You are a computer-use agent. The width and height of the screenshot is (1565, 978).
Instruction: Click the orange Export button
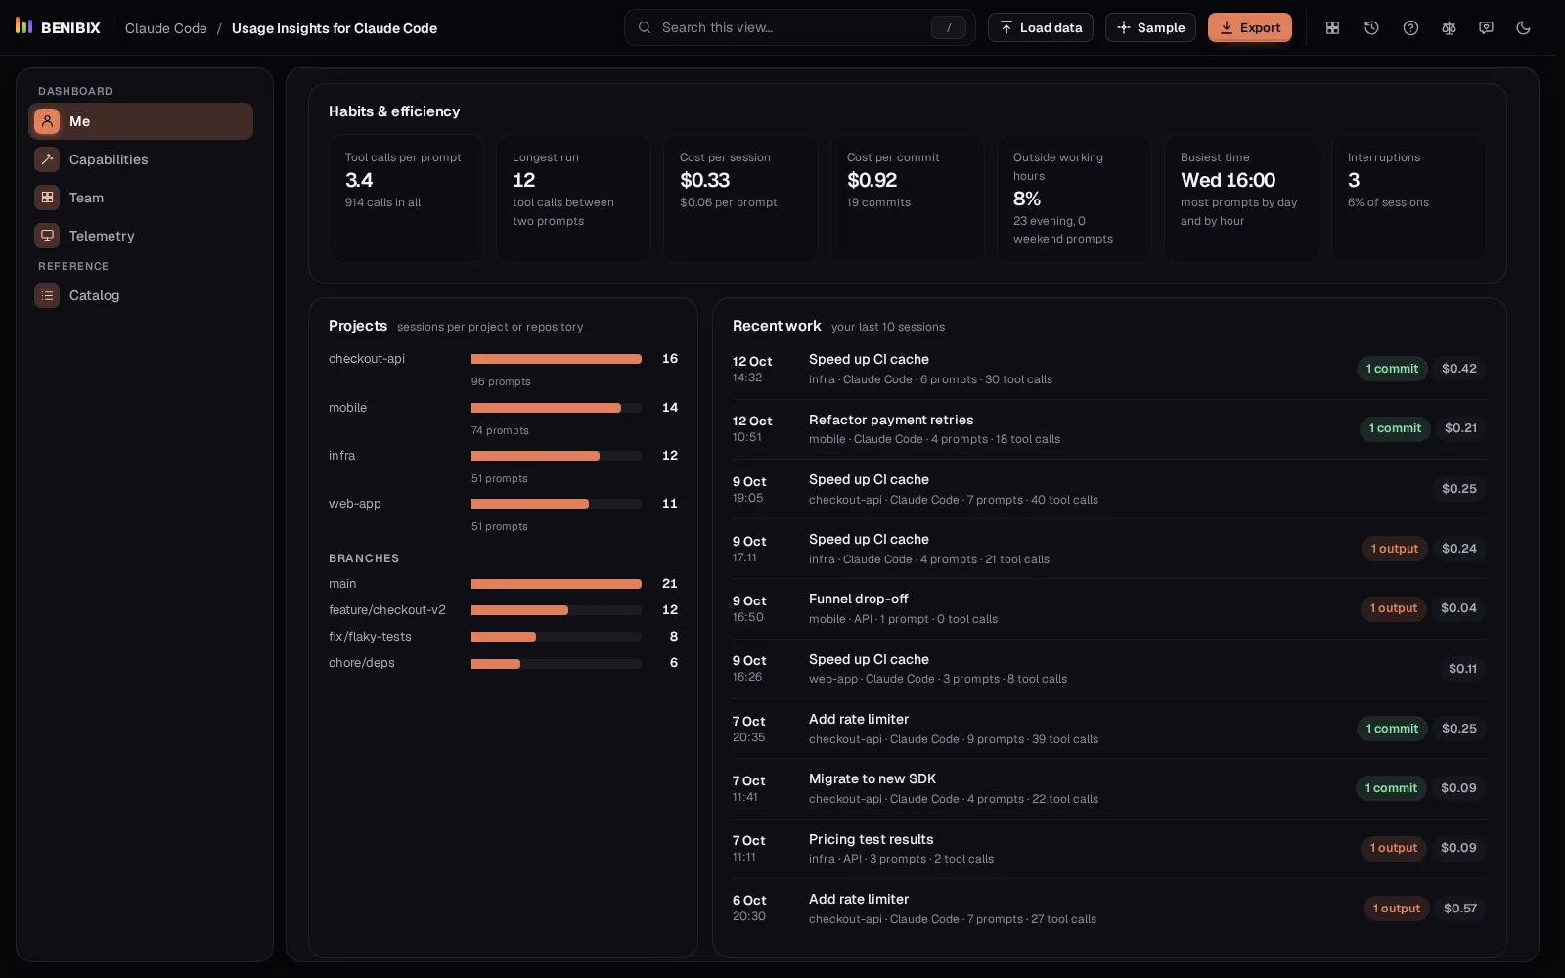pyautogui.click(x=1250, y=27)
